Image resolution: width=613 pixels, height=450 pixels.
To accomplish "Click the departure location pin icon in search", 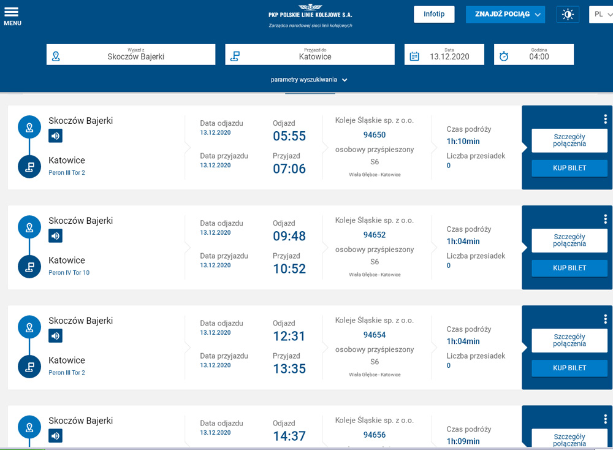I will 56,56.
